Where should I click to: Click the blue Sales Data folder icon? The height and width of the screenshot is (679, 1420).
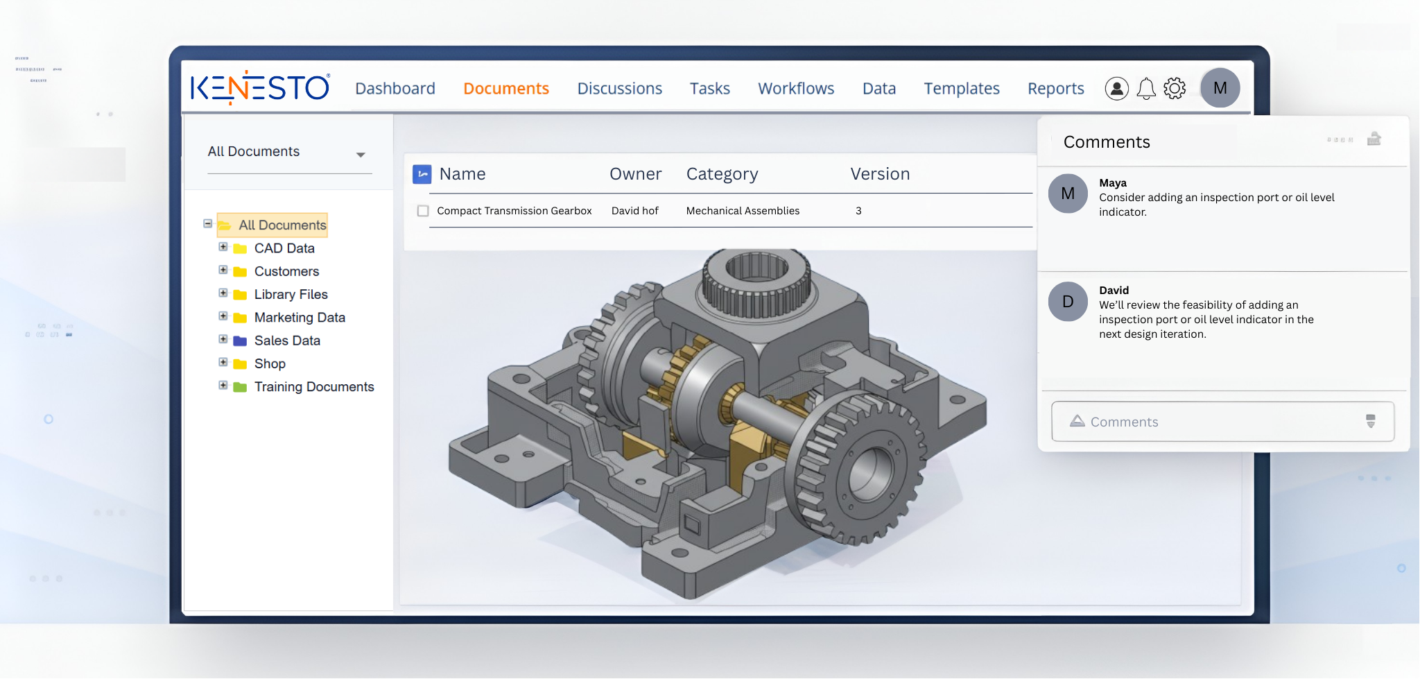(240, 341)
